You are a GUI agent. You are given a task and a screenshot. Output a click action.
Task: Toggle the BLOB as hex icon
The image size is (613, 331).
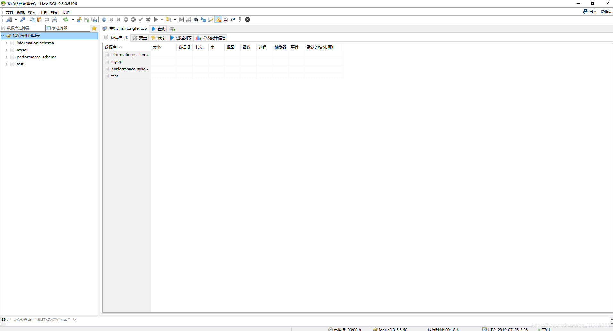[x=226, y=20]
